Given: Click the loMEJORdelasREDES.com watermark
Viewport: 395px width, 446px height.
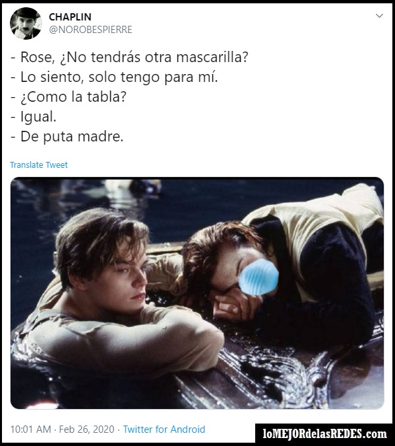Looking at the screenshot, I should pyautogui.click(x=325, y=434).
